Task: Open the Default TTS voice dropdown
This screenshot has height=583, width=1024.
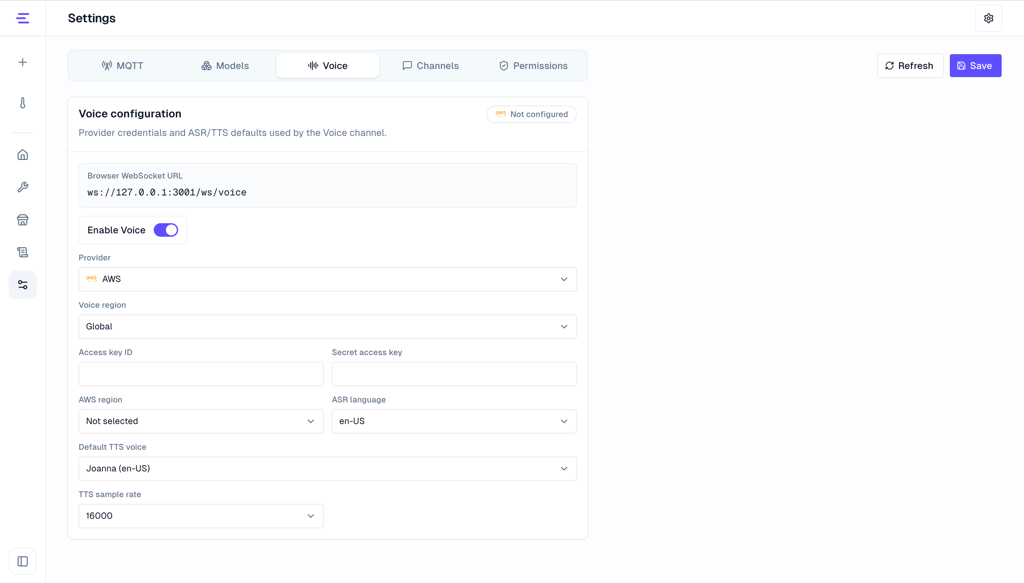Action: coord(327,469)
